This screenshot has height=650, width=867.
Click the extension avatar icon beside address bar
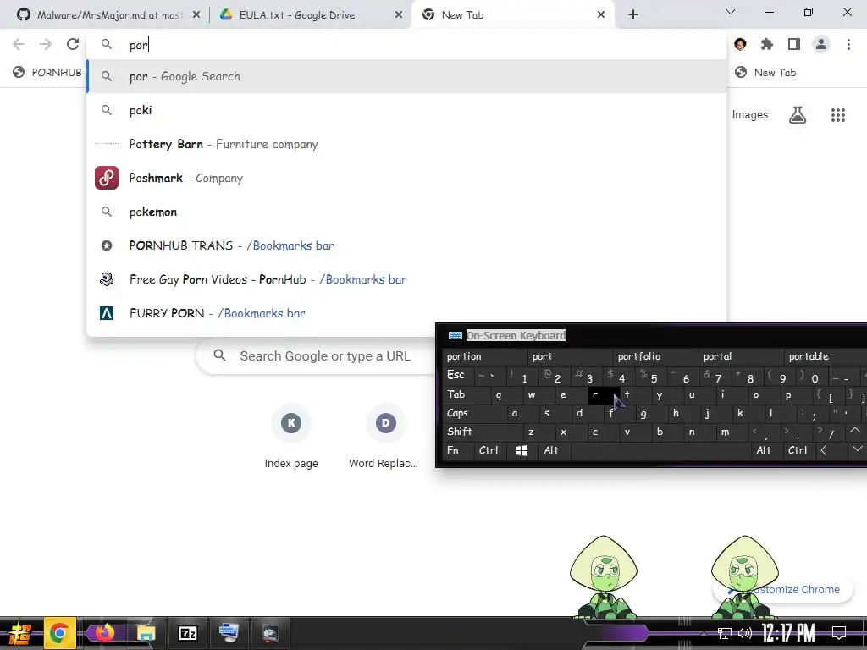740,44
